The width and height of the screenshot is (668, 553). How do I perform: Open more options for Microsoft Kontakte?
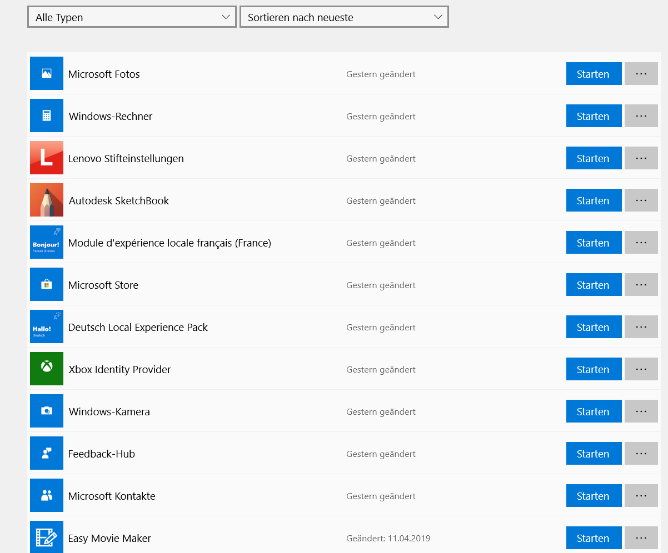(x=641, y=496)
